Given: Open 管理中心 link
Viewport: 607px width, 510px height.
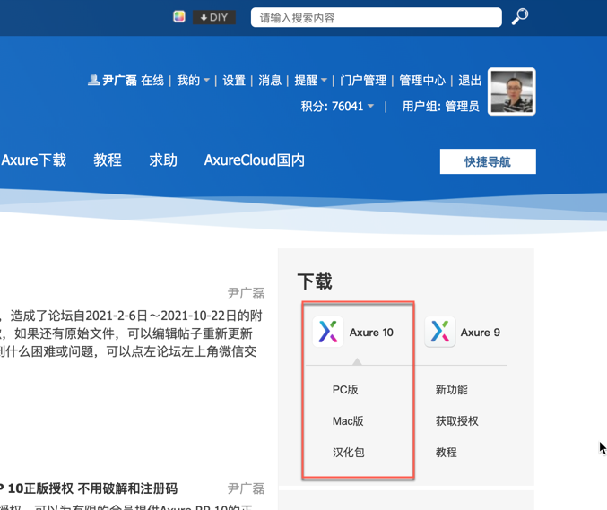Looking at the screenshot, I should 422,81.
